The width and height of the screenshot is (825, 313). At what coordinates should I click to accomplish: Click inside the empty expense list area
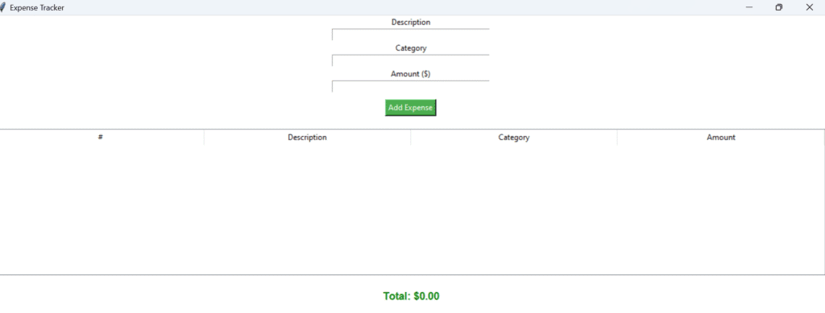[412, 209]
